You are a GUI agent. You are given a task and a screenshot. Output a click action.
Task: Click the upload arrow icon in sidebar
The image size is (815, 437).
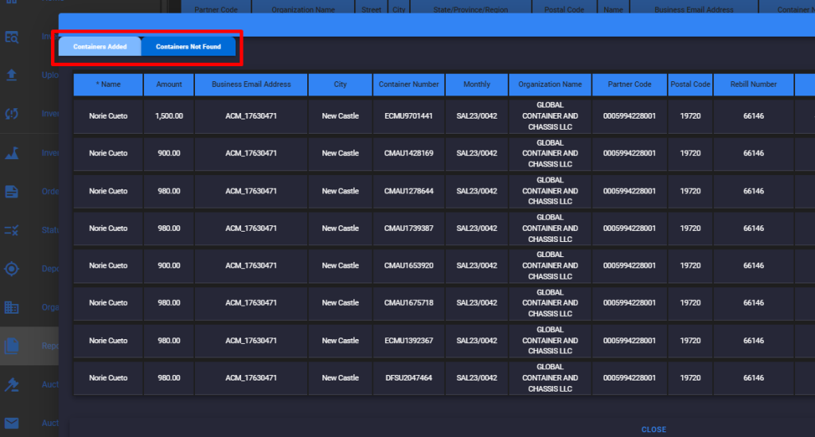(x=12, y=75)
